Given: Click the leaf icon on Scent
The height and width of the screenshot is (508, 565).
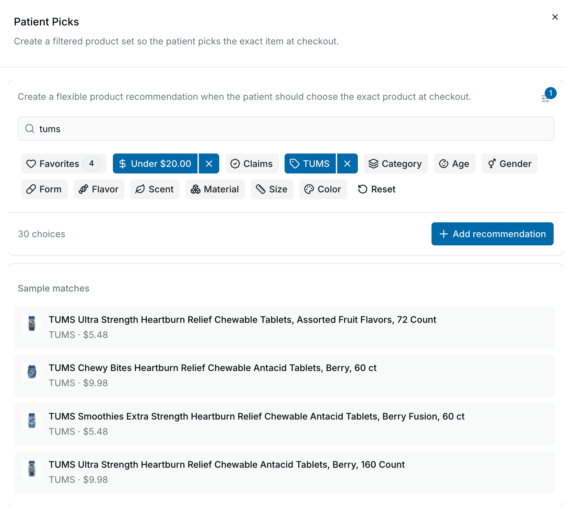Looking at the screenshot, I should [x=140, y=189].
